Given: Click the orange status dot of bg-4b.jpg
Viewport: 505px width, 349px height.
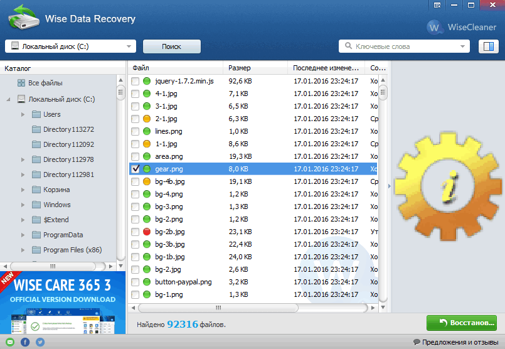Looking at the screenshot, I should [147, 181].
